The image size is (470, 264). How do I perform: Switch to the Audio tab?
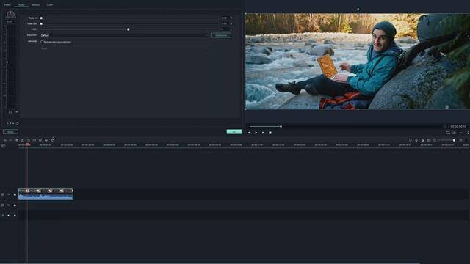(21, 5)
